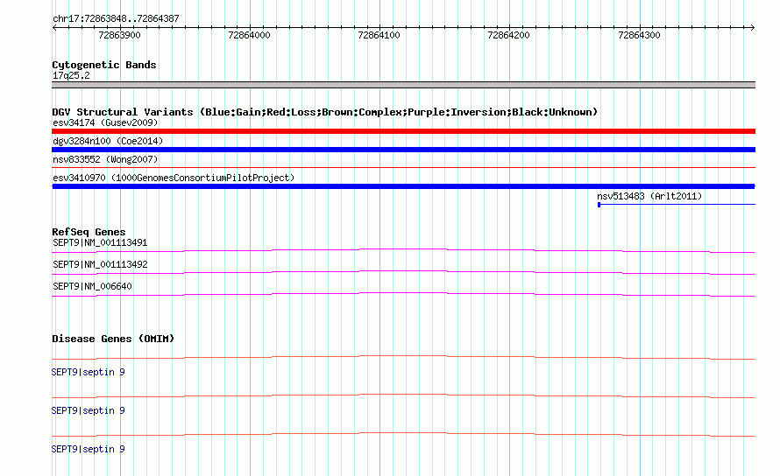This screenshot has height=476, width=780.
Task: Open the SEPT9|NM_006640 transcript label
Action: 93,287
